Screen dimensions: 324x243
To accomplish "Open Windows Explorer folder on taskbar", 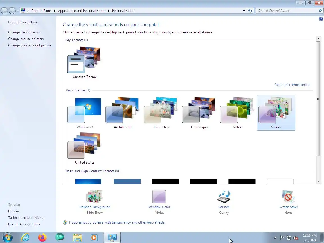I will point(77,238).
